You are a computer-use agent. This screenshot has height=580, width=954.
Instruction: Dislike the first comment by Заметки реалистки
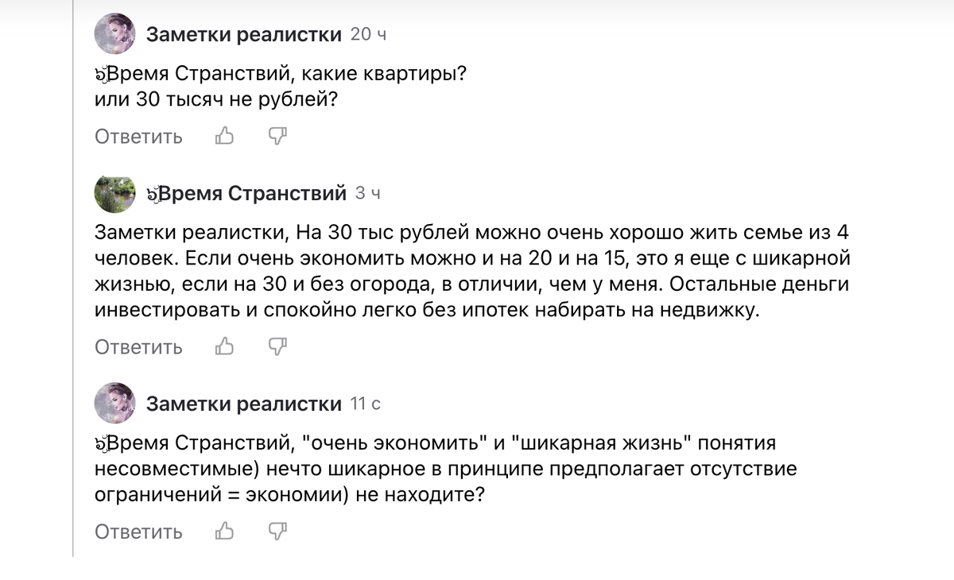point(275,136)
